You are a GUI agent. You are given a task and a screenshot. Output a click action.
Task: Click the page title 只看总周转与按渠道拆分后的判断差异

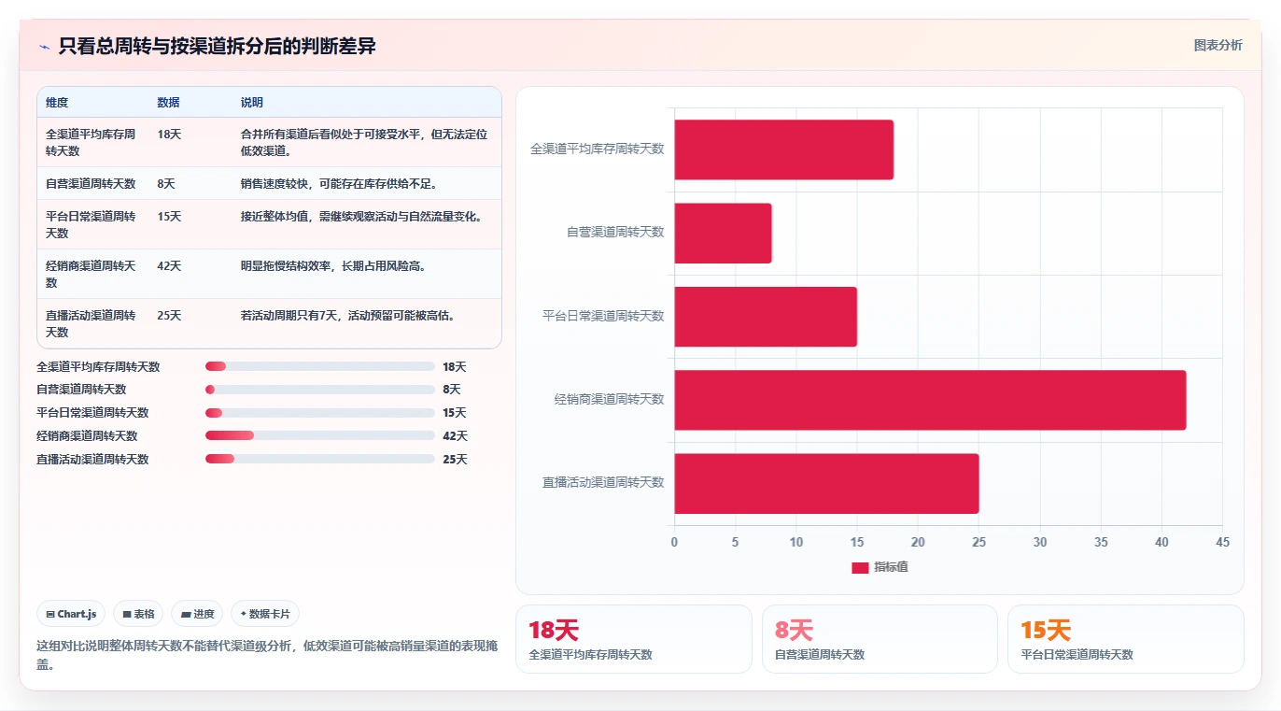pos(217,46)
